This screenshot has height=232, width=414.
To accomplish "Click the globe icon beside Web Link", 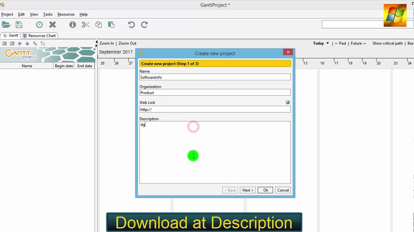I will (288, 102).
